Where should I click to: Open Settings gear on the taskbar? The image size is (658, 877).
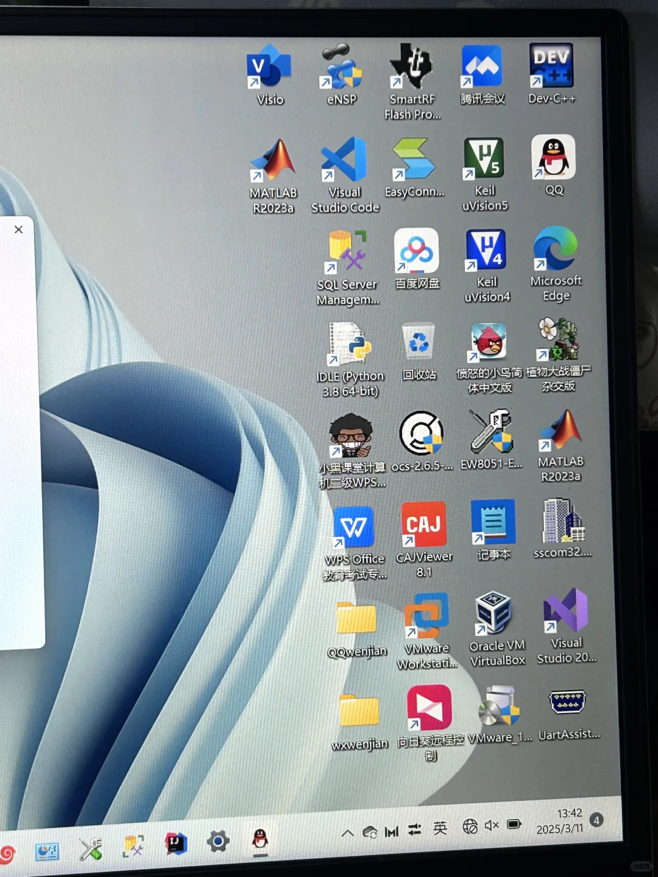point(218,842)
